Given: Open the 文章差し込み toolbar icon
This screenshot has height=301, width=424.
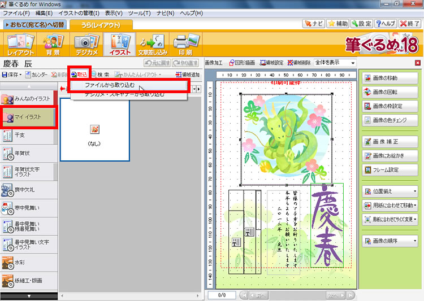Looking at the screenshot, I should coord(153,44).
